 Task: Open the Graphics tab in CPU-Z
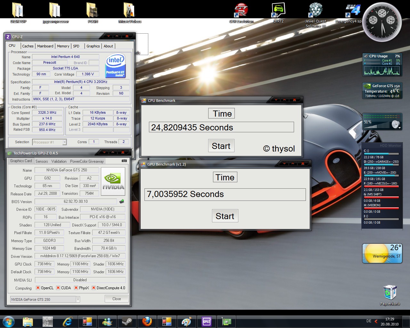click(x=93, y=46)
